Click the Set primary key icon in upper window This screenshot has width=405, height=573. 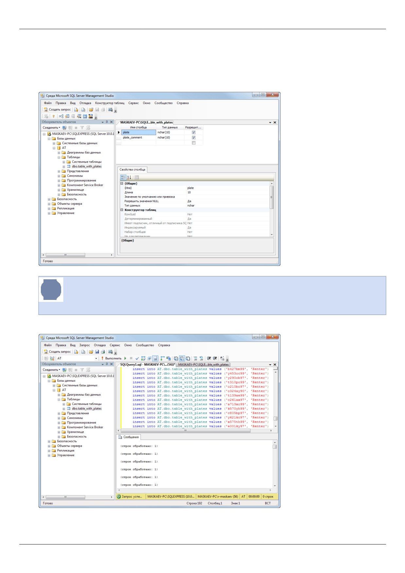click(x=53, y=116)
